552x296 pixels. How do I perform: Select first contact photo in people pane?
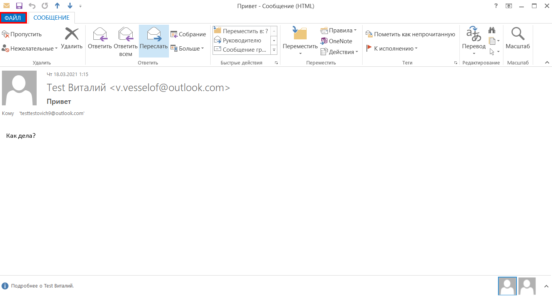tap(507, 286)
